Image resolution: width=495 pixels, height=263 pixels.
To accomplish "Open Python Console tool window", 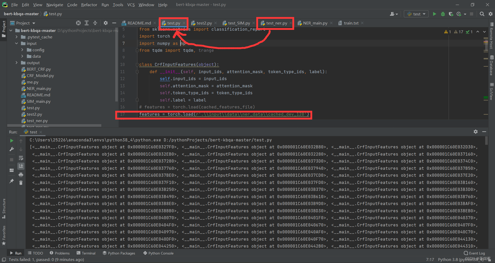I will click(158, 253).
